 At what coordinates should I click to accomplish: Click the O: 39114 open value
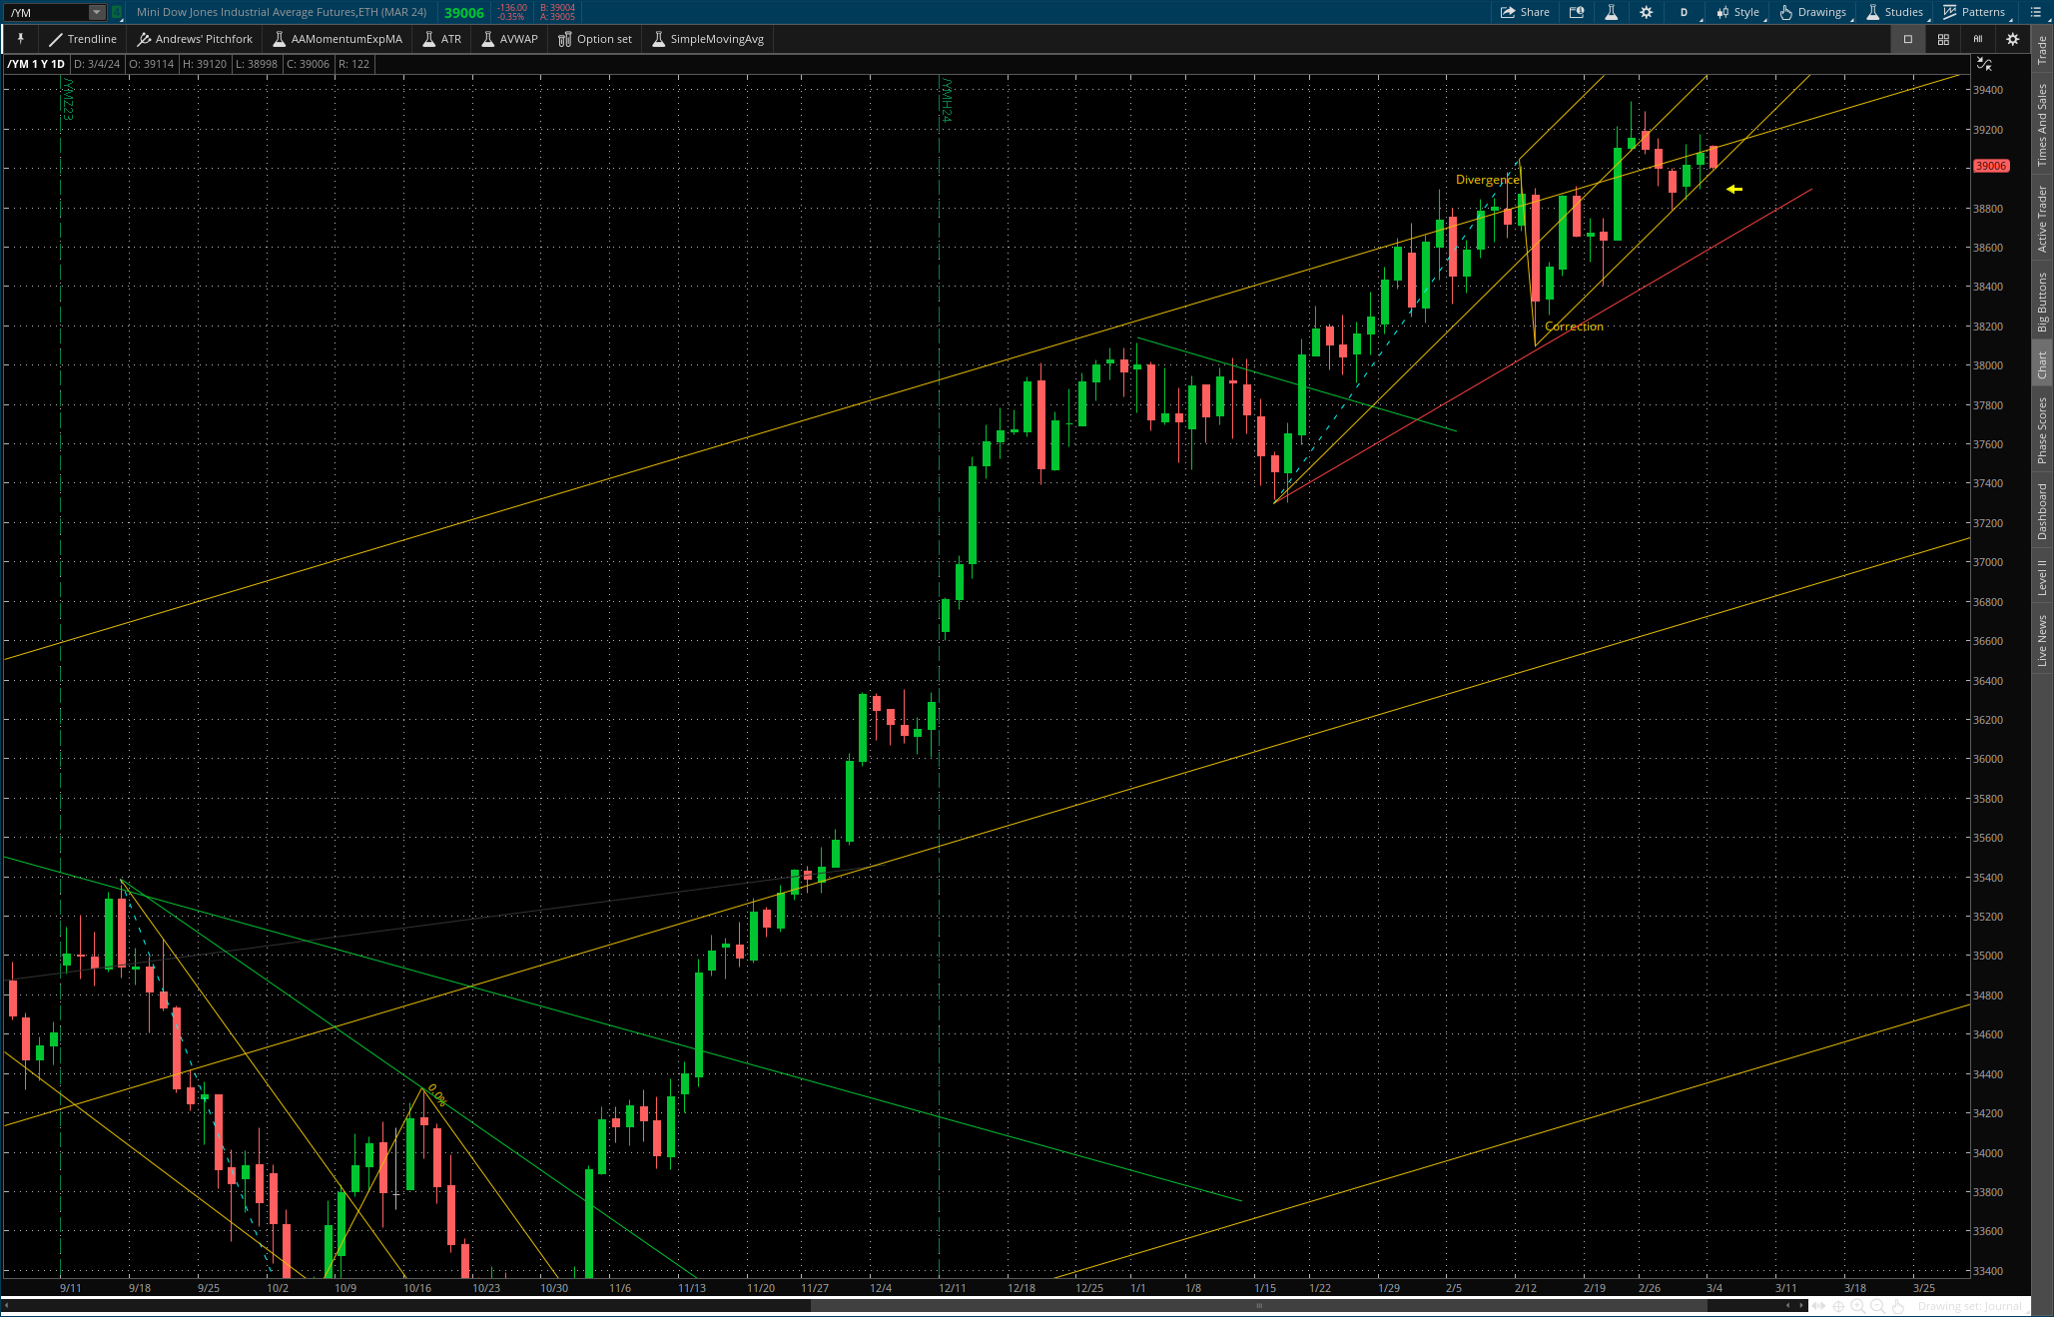click(x=152, y=64)
